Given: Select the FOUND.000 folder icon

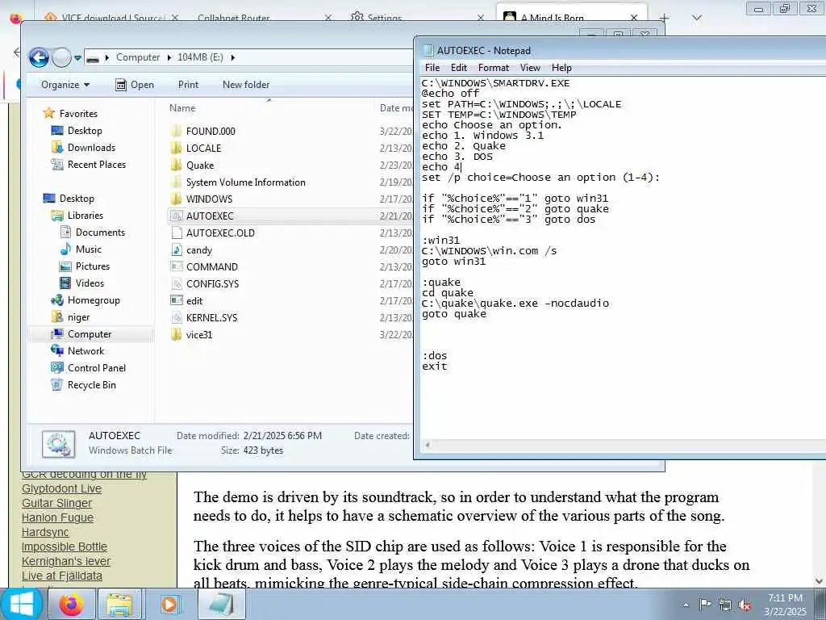Looking at the screenshot, I should pos(177,132).
